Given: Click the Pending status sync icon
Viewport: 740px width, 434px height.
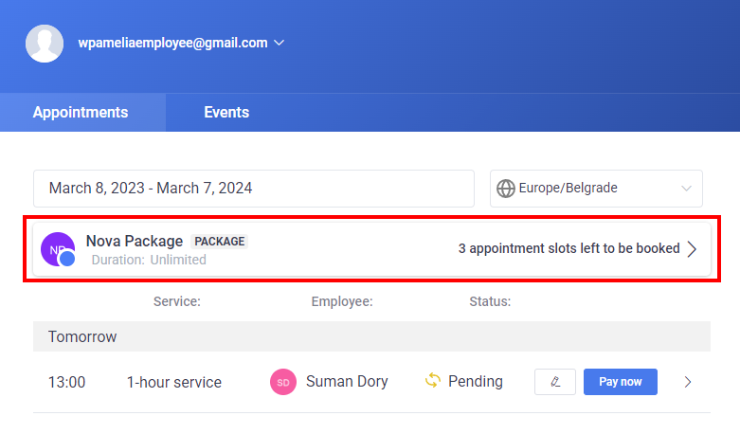Looking at the screenshot, I should click(x=433, y=381).
